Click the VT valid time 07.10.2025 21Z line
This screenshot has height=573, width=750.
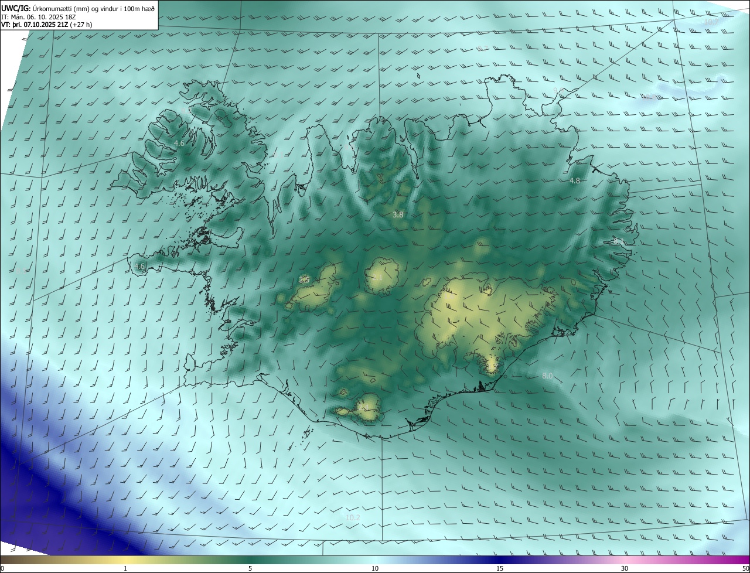[47, 25]
